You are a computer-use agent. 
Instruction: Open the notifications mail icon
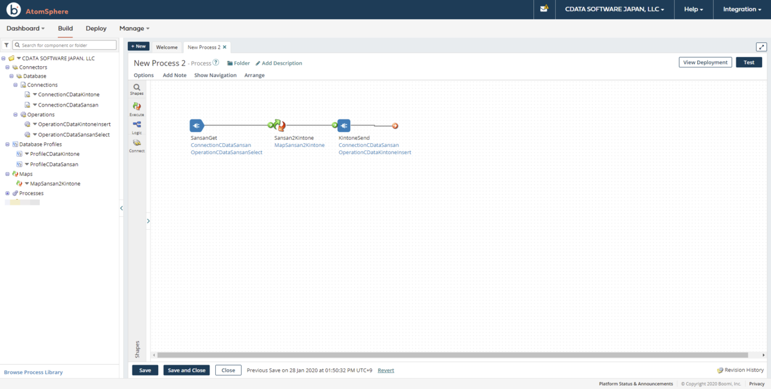[544, 9]
